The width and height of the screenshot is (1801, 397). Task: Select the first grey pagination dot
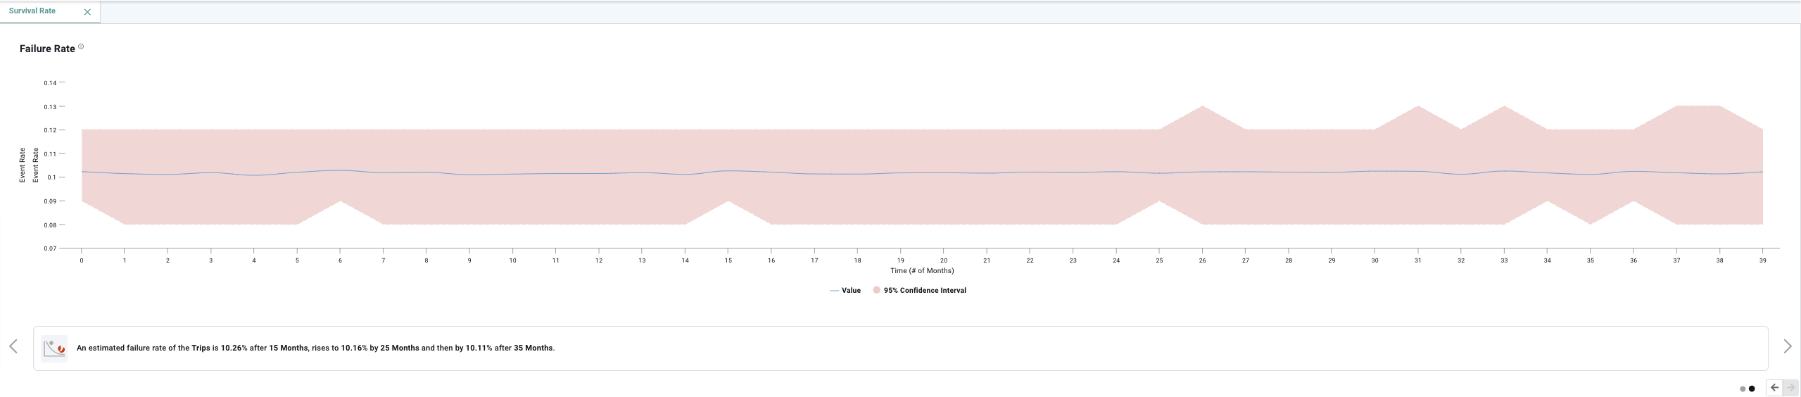tap(1742, 389)
